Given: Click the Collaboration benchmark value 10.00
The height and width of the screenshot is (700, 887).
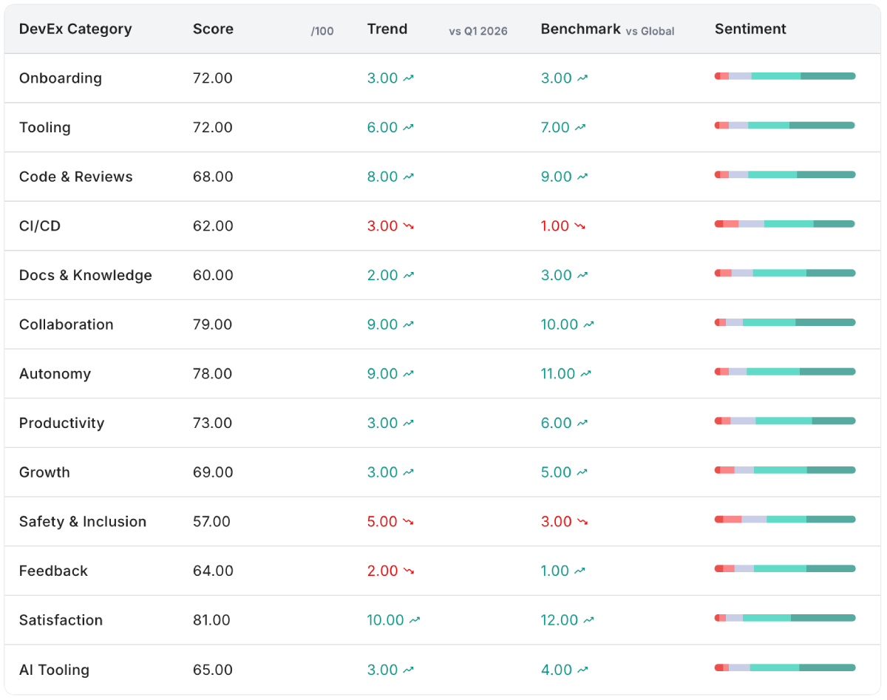Looking at the screenshot, I should [560, 324].
